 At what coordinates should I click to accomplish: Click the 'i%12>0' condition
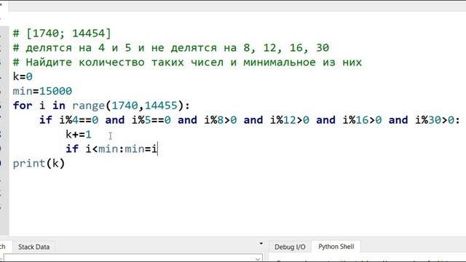(x=290, y=120)
